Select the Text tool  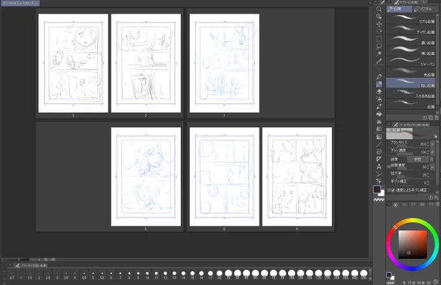(379, 166)
